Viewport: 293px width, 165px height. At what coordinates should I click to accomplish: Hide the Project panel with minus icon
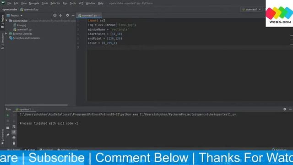pyautogui.click(x=73, y=15)
